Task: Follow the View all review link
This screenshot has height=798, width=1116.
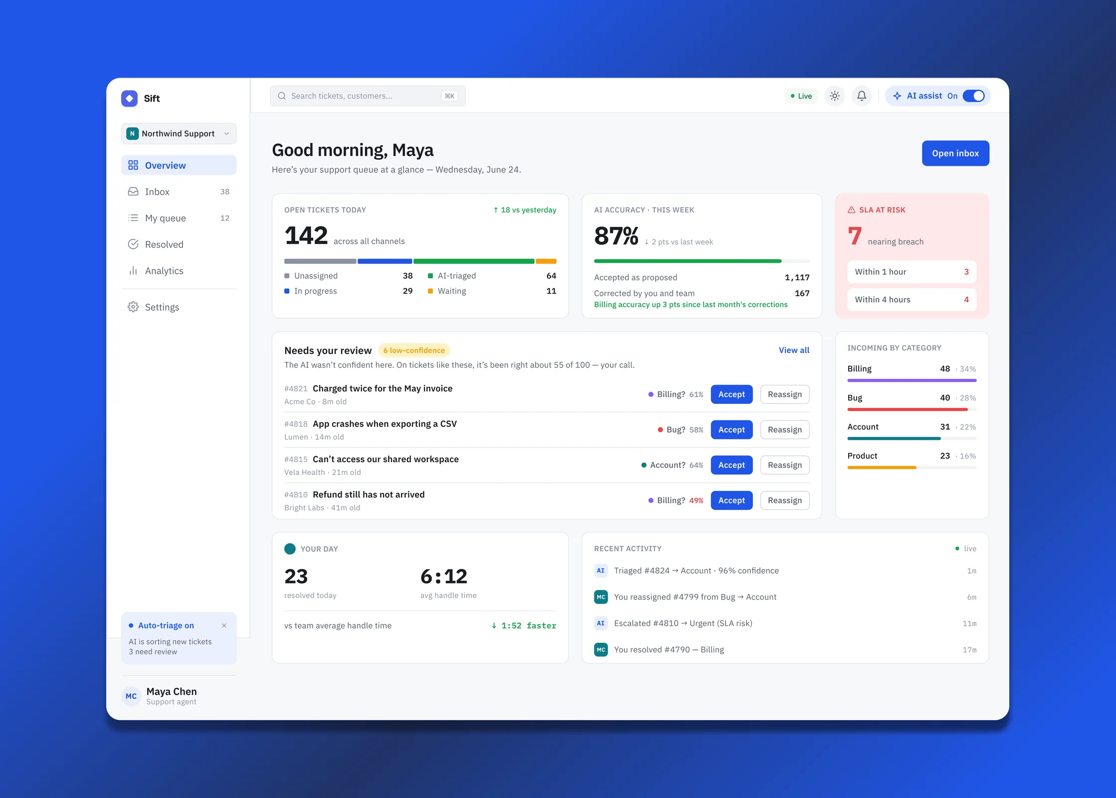Action: coord(794,350)
